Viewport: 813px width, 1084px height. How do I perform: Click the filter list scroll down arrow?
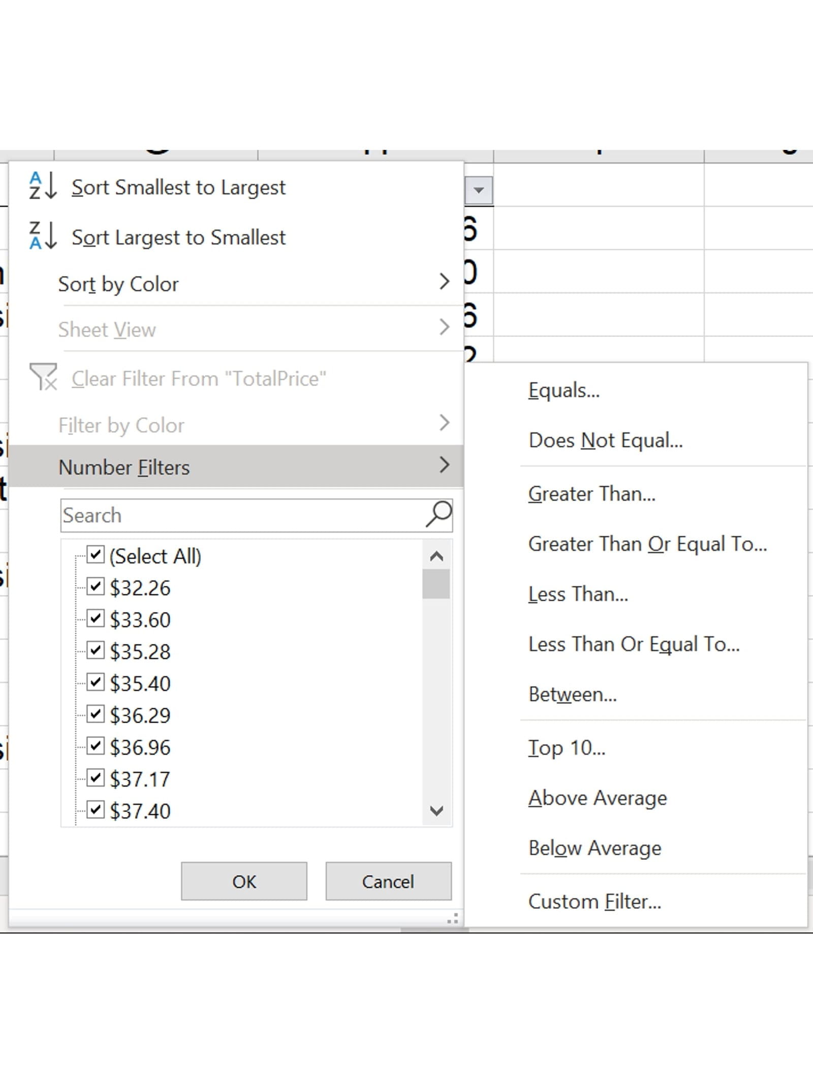pos(436,810)
